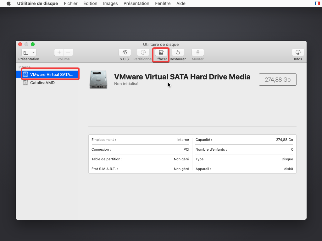Click the 'Non initialisé' status text

pos(126,83)
